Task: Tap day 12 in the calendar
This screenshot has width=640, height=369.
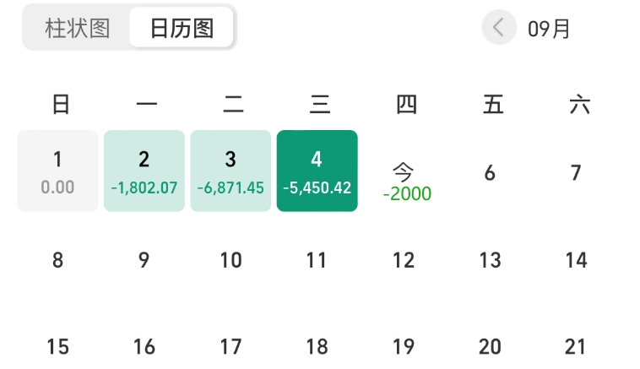Action: pos(404,260)
